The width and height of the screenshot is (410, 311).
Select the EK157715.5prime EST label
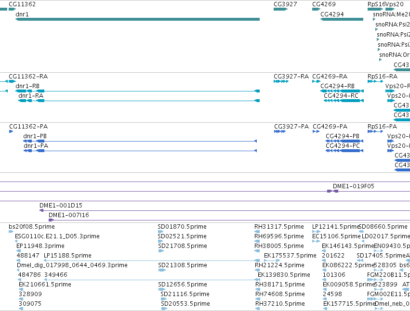pos(349,304)
